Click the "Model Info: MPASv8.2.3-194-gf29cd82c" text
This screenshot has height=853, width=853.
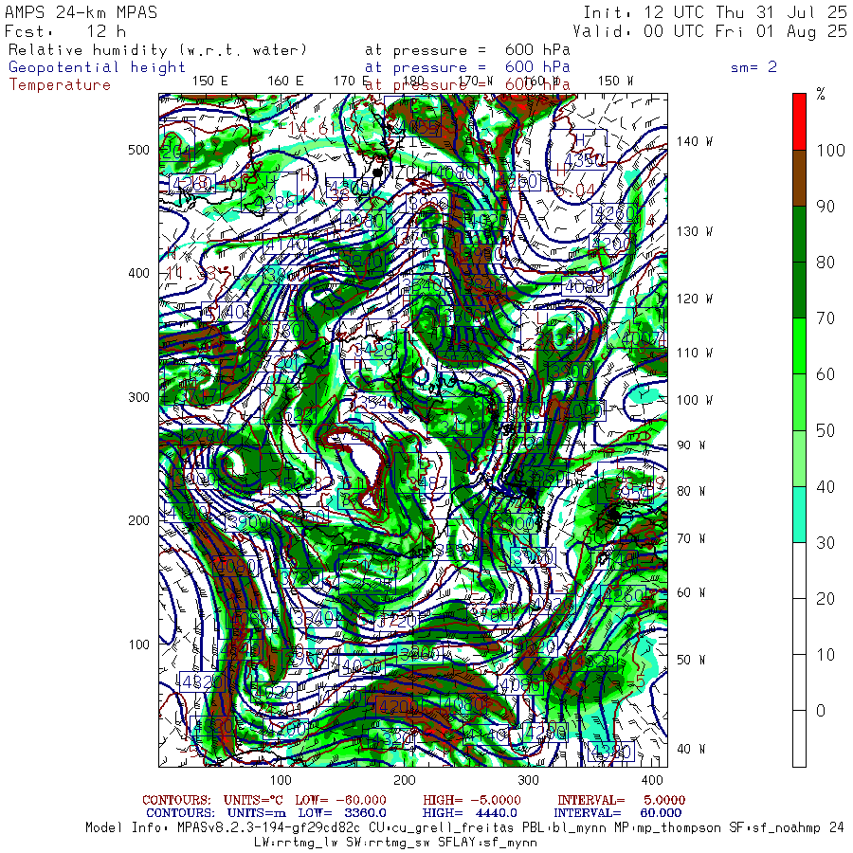pyautogui.click(x=223, y=828)
